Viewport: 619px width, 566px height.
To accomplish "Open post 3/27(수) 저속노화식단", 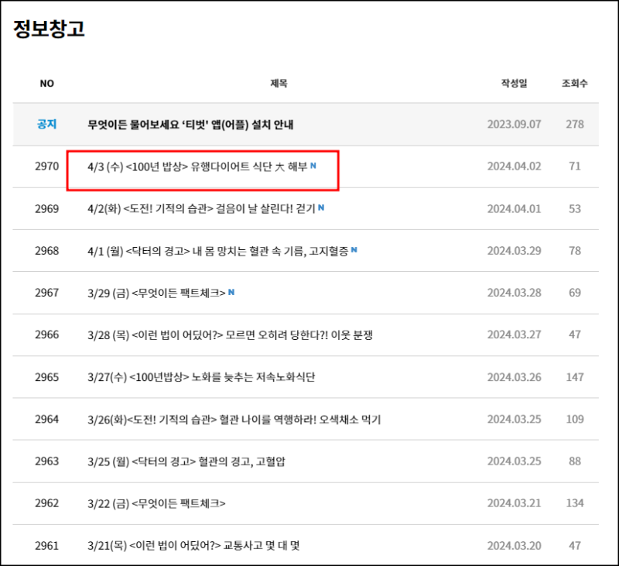I will (x=201, y=377).
